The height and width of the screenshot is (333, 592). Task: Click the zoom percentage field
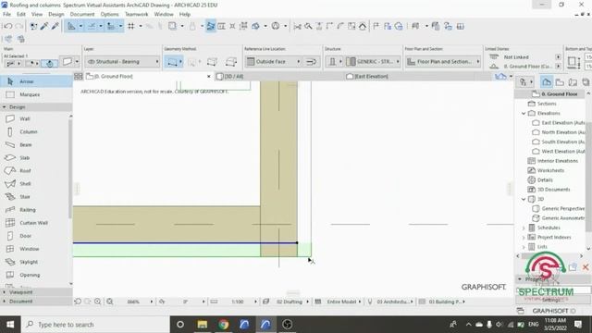(134, 302)
